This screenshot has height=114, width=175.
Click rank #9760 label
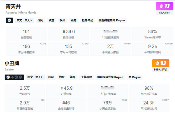pyautogui.click(x=127, y=44)
